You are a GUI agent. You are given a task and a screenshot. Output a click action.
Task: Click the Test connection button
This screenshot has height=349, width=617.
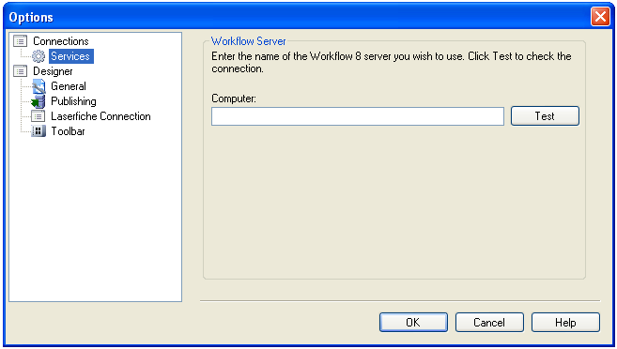coord(545,116)
